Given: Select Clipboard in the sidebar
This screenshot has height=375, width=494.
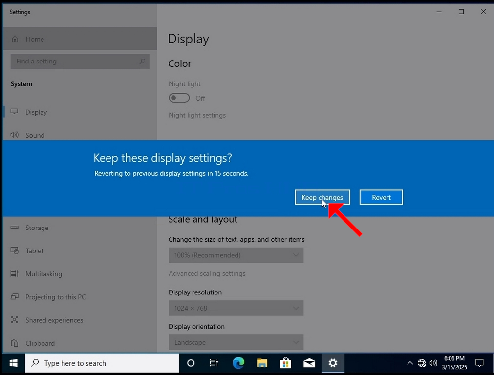Looking at the screenshot, I should (x=80, y=343).
